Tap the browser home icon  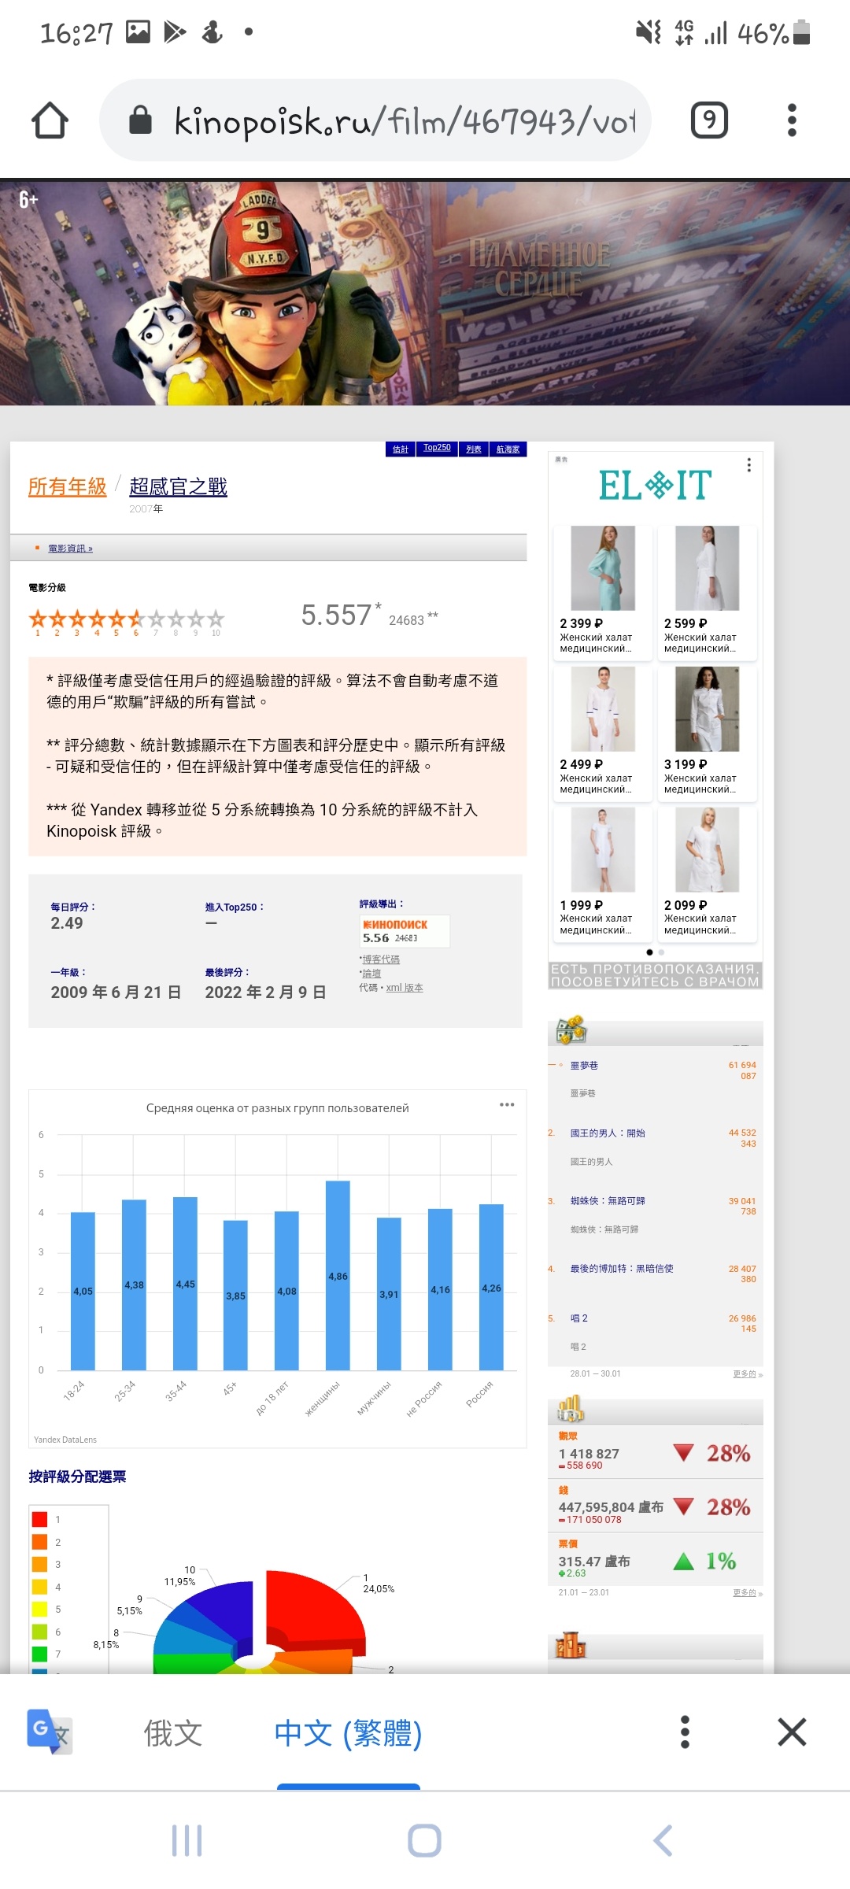(50, 120)
